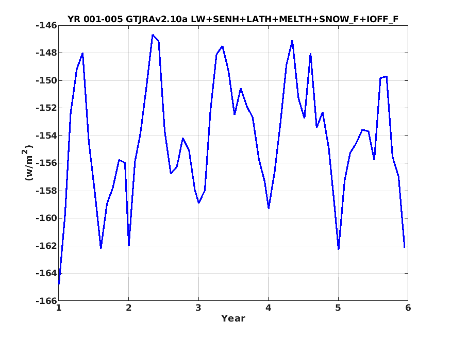Click the y-axis tick label -148
This screenshot has height=338, width=451.
pyautogui.click(x=46, y=53)
